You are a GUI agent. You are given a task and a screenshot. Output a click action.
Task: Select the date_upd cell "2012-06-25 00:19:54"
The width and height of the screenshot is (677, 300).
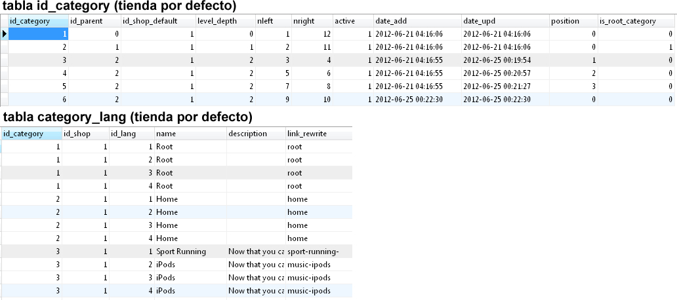[504, 60]
